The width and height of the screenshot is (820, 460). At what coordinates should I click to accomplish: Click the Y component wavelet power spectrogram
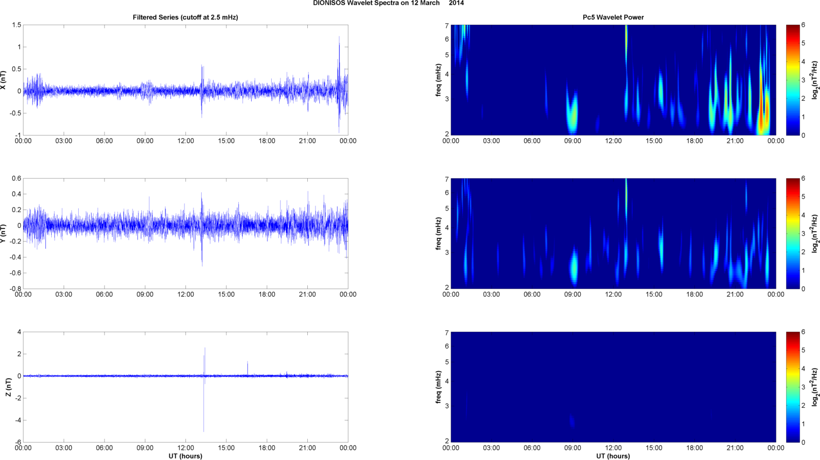tap(613, 233)
